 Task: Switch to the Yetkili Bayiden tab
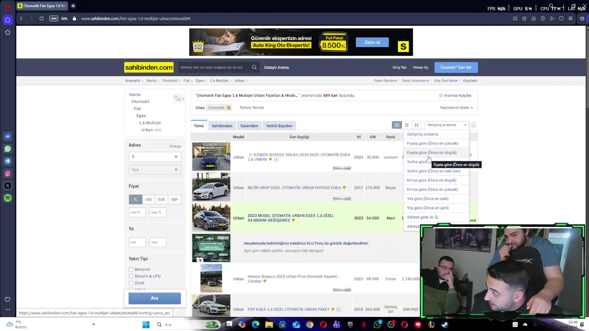tap(279, 126)
